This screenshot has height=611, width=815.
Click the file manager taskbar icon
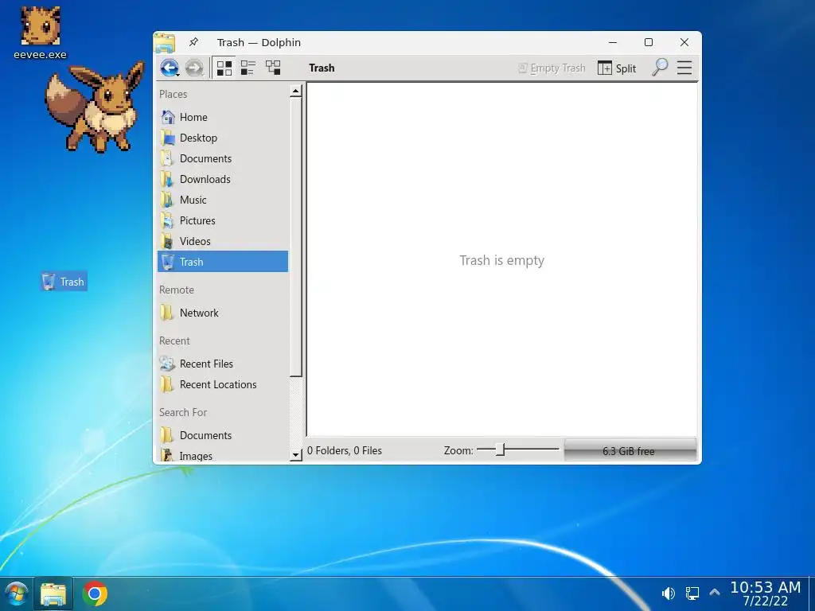[x=53, y=593]
